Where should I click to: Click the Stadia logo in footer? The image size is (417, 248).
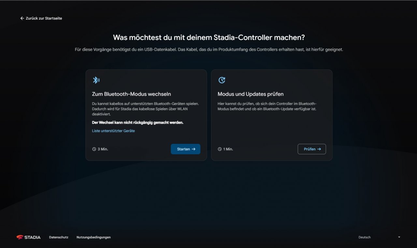29,237
